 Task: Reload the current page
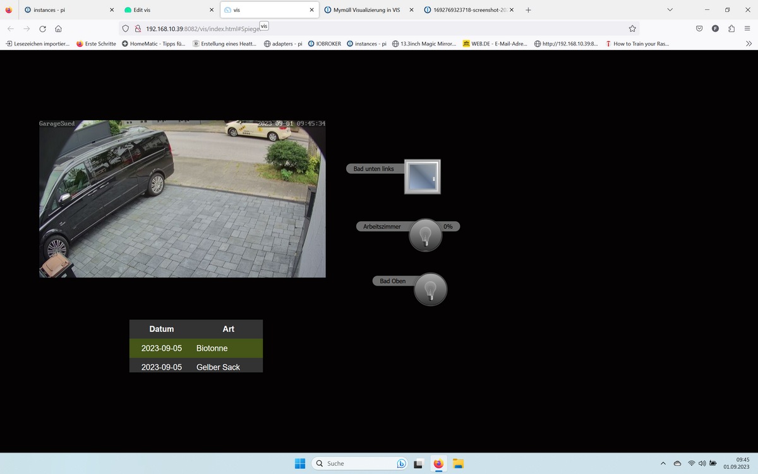42,28
